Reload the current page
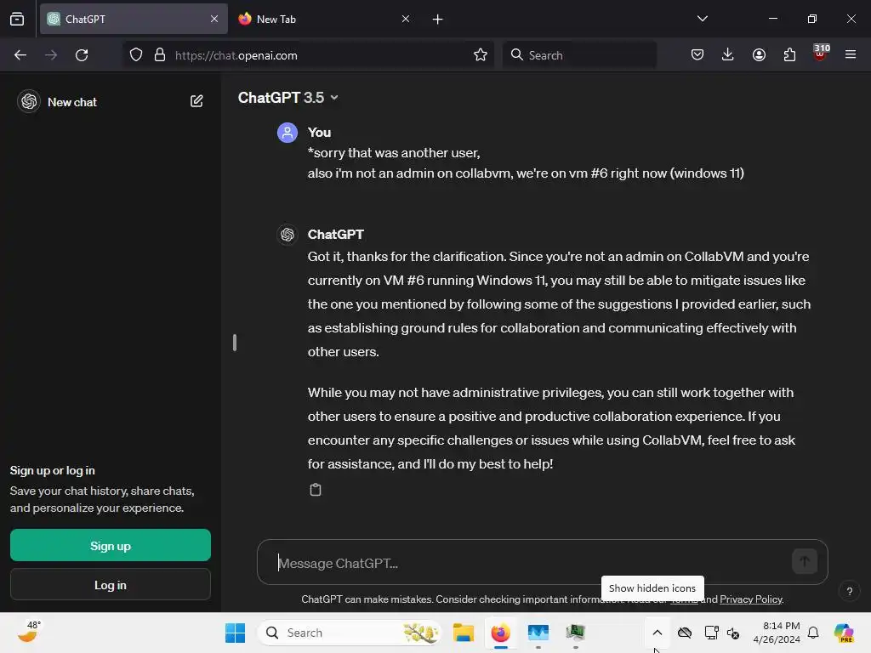 click(x=82, y=55)
